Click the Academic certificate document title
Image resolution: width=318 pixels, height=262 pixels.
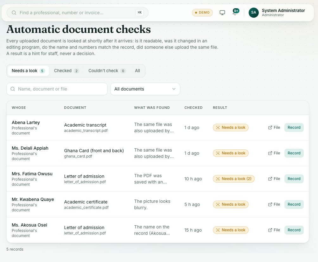pos(86,202)
